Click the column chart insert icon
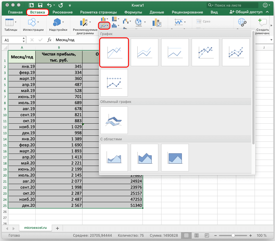Viewport: 275px width, 241px height. click(103, 19)
